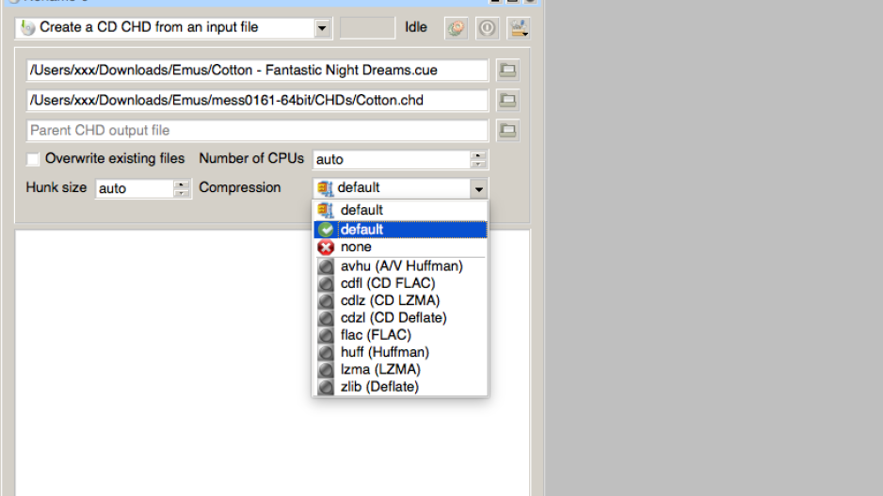Click the Hunk size auto field
This screenshot has width=883, height=496.
tap(135, 188)
